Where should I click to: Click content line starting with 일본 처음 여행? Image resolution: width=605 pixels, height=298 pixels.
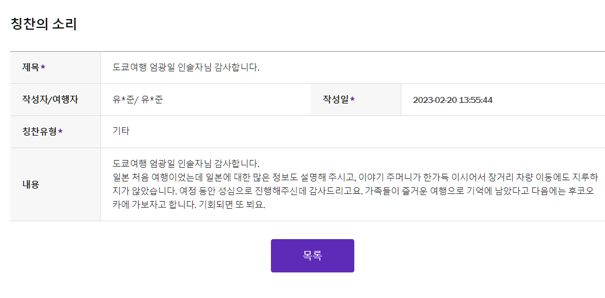355,177
